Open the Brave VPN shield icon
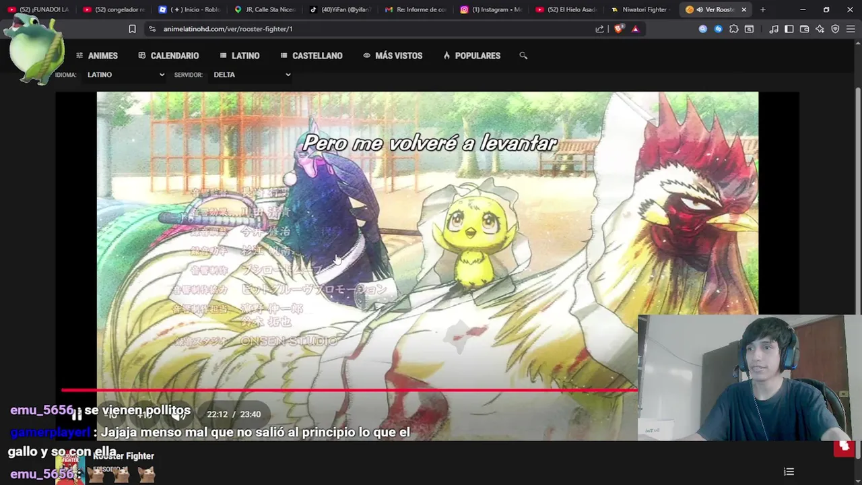Screen dimensions: 862x485 (x=835, y=29)
